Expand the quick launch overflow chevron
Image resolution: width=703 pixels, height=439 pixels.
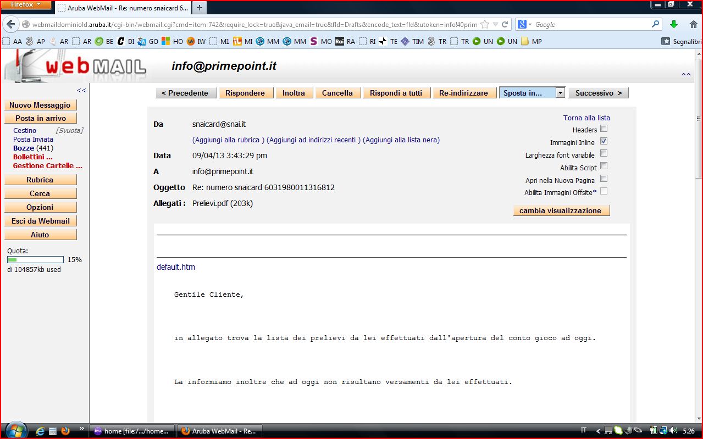pyautogui.click(x=82, y=429)
